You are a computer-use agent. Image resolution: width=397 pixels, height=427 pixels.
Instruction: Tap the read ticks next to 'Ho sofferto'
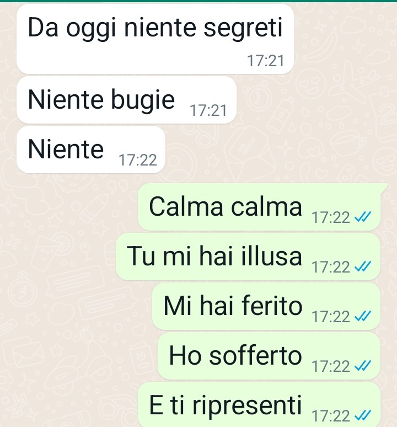363,366
